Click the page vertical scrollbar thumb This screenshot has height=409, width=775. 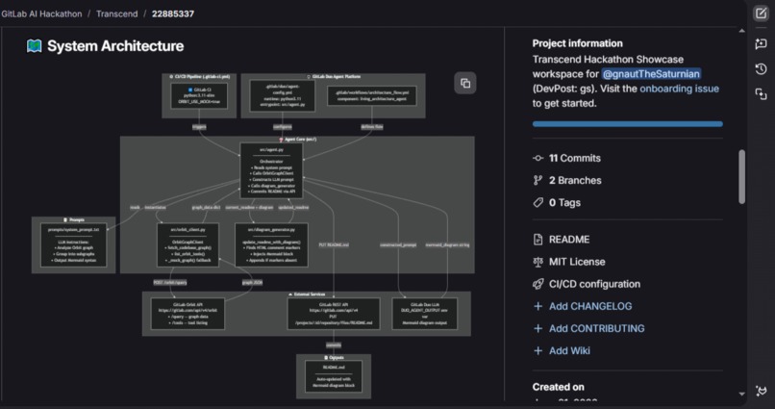[741, 176]
